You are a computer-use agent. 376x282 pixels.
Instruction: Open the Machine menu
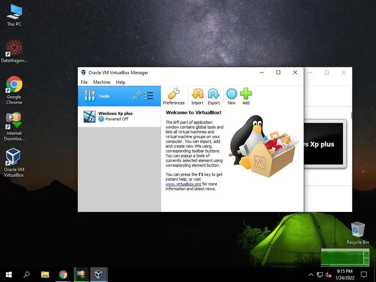coord(102,82)
